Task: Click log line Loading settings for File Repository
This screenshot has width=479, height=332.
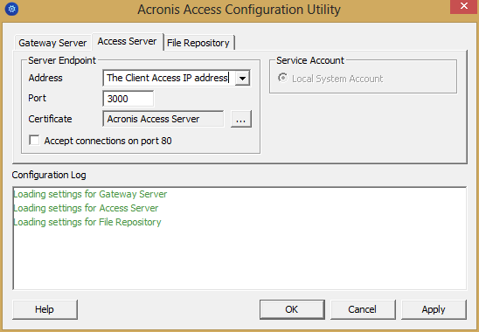Action: (x=87, y=222)
